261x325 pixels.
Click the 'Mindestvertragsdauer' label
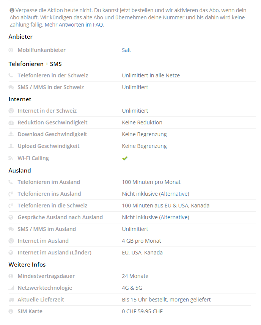(46, 276)
